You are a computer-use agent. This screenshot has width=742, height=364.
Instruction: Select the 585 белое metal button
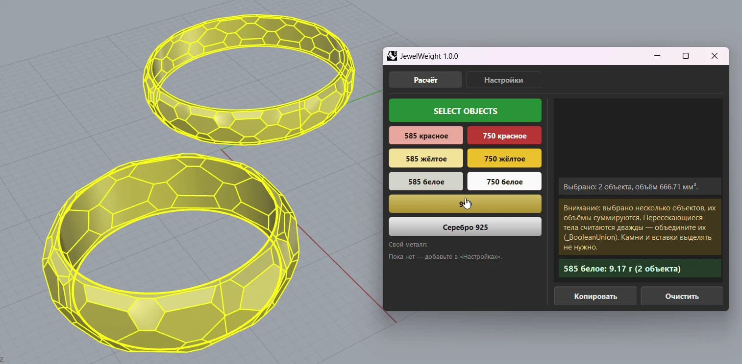pyautogui.click(x=426, y=182)
